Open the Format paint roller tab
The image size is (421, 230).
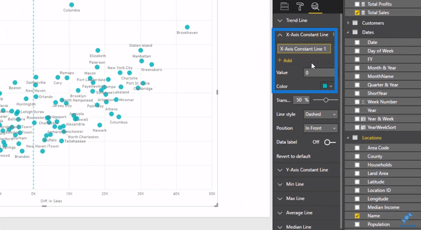(300, 6)
